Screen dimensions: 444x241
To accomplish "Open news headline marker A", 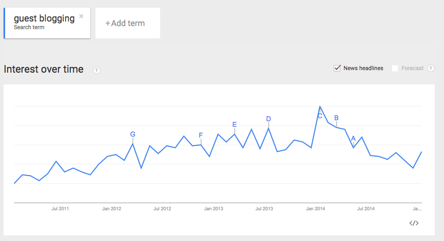I will pos(353,138).
